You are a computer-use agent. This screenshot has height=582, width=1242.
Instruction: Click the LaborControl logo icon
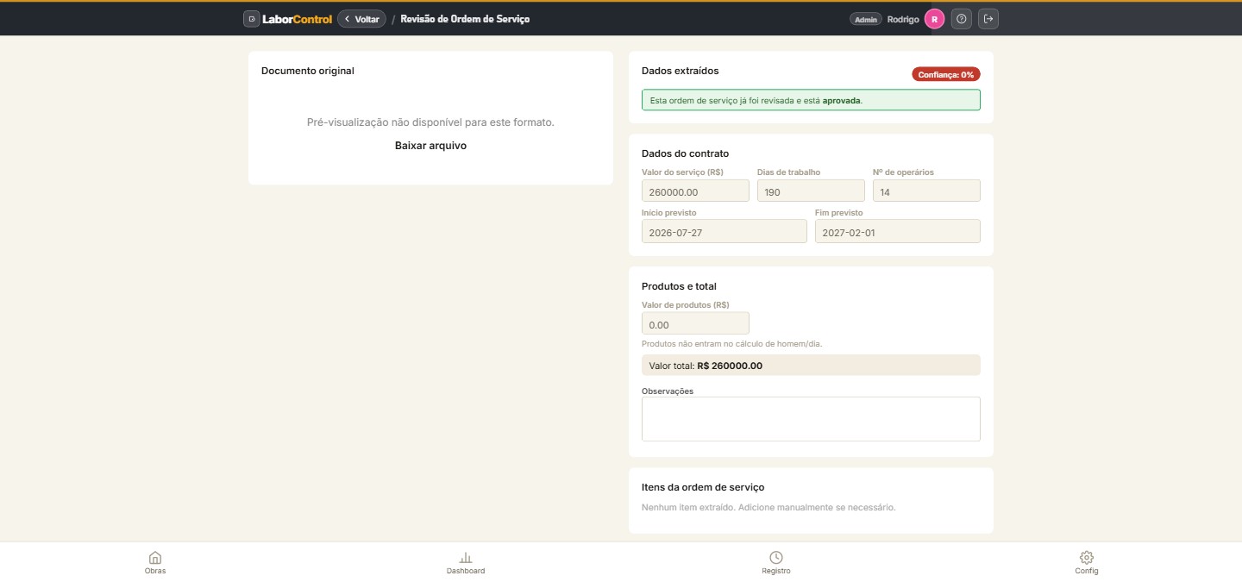coord(251,18)
